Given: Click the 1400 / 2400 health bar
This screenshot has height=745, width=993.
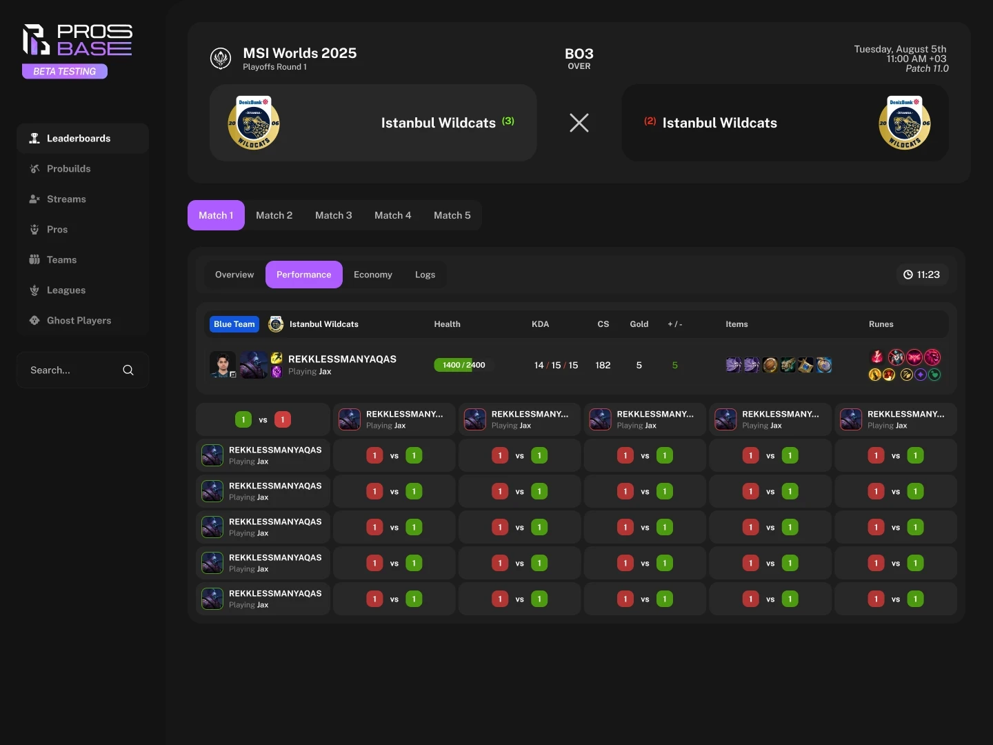Looking at the screenshot, I should click(463, 365).
